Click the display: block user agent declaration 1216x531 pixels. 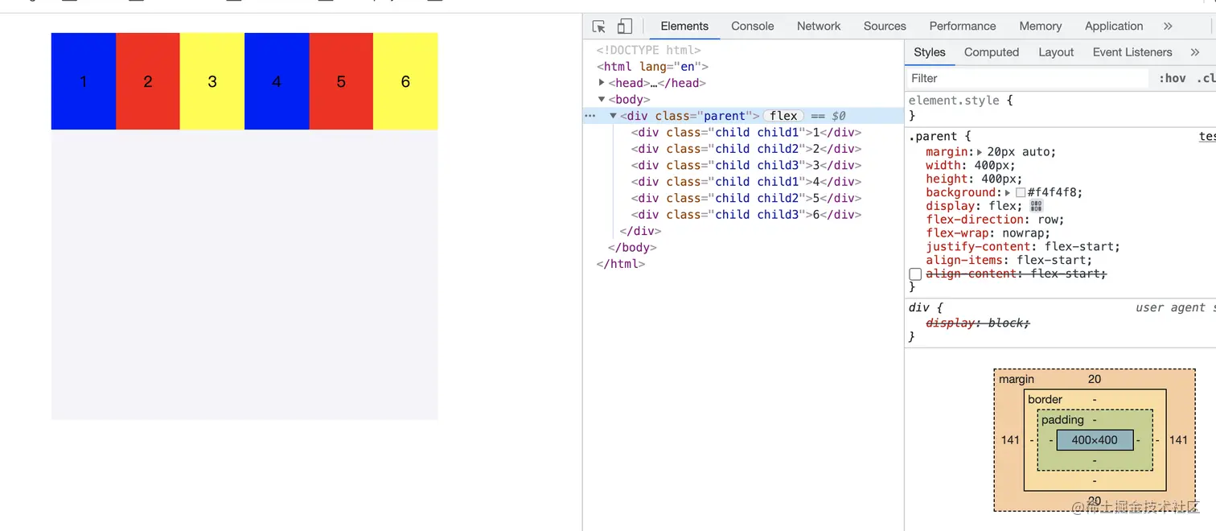point(978,323)
